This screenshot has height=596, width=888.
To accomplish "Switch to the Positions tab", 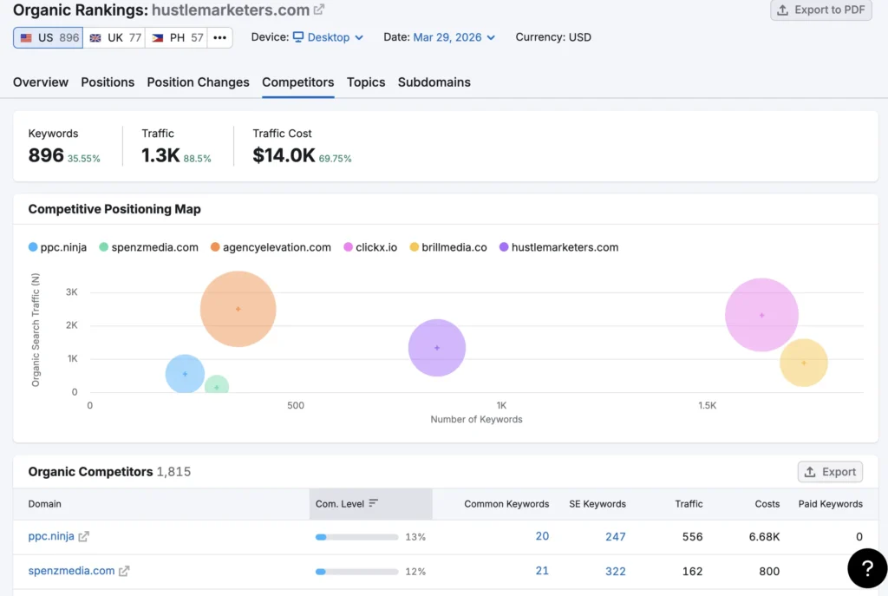I will (x=108, y=82).
